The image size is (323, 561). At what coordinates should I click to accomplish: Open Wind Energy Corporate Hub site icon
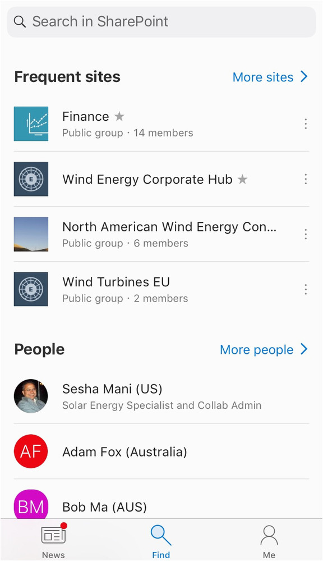point(31,179)
